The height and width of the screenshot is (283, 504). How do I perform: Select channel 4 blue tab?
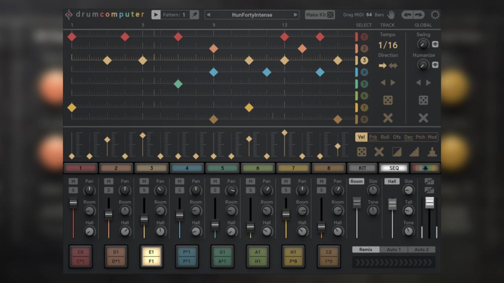point(187,168)
